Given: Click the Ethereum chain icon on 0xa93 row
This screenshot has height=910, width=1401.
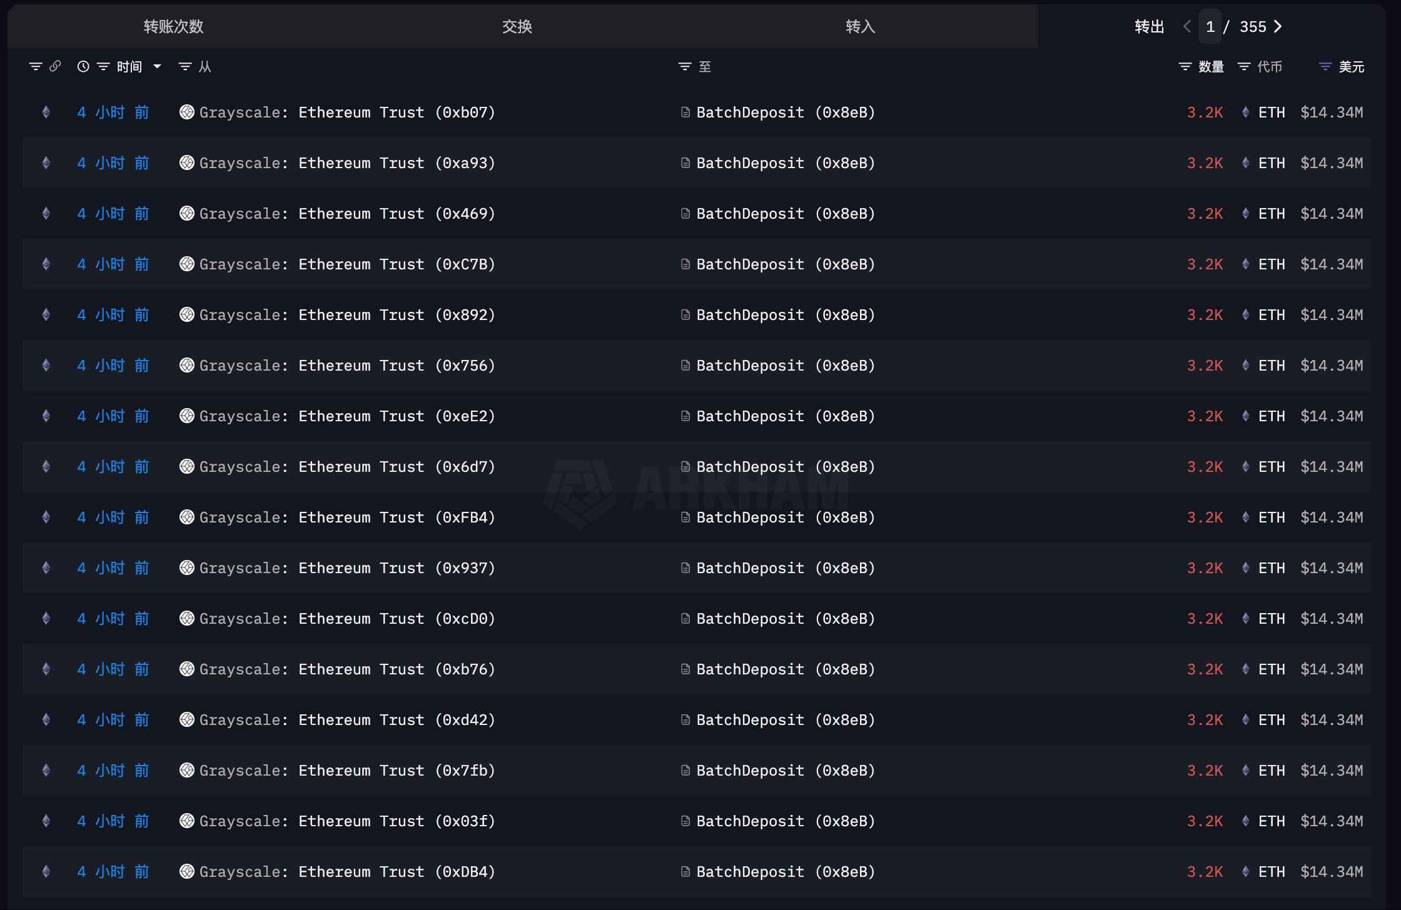Looking at the screenshot, I should [46, 163].
